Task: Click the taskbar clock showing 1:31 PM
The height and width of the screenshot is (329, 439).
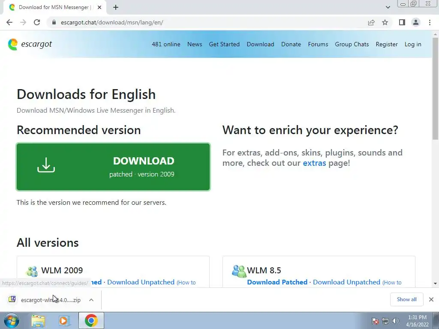Action: coord(417,321)
